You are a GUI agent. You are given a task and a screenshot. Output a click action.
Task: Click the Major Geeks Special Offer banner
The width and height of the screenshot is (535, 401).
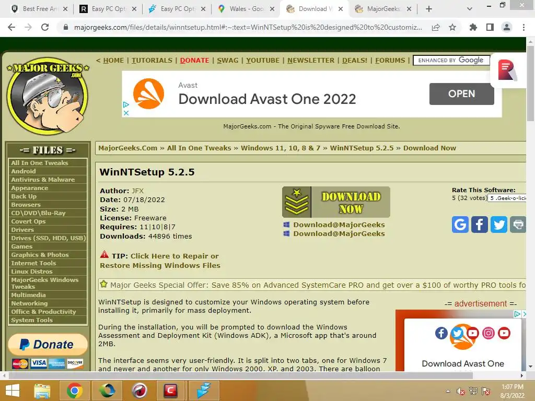[312, 285]
